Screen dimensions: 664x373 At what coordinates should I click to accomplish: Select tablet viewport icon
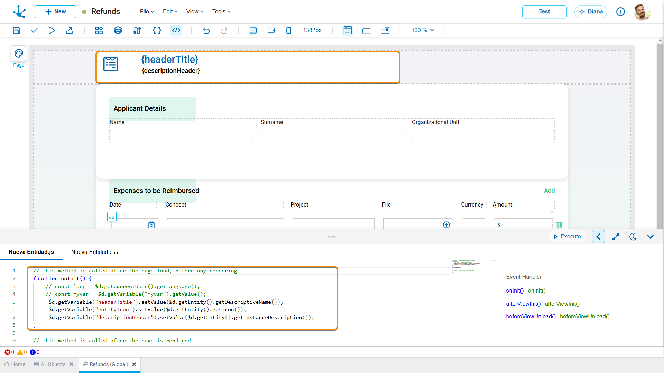[271, 30]
